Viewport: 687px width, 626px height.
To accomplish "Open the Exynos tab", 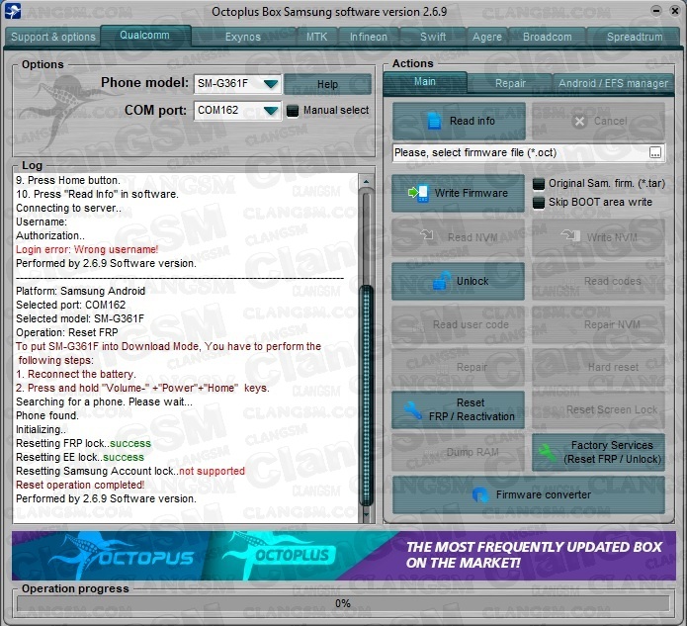I will (243, 37).
